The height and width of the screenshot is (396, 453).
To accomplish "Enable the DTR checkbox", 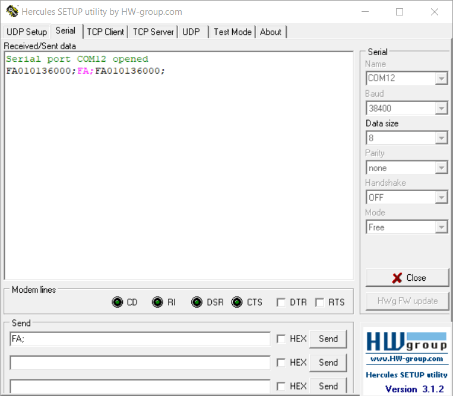I will pos(281,303).
